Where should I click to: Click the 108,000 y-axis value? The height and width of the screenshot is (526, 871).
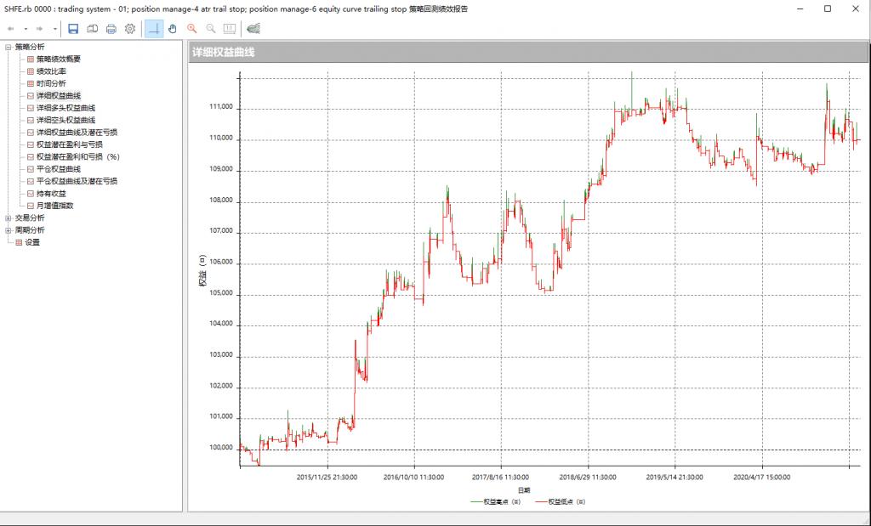[220, 199]
